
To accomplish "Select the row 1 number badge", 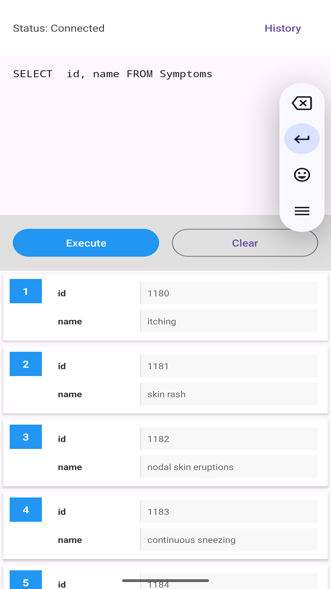I will [26, 291].
